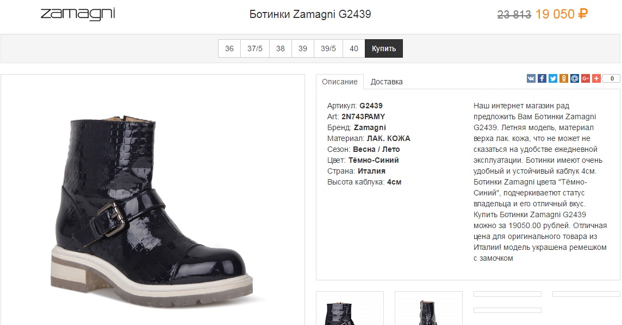Share on Google Plus
622x325 pixels.
pyautogui.click(x=586, y=78)
